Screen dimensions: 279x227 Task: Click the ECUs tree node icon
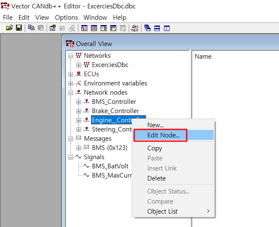78,74
